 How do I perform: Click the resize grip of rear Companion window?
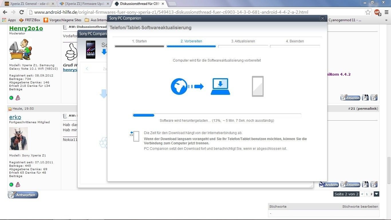(311, 186)
